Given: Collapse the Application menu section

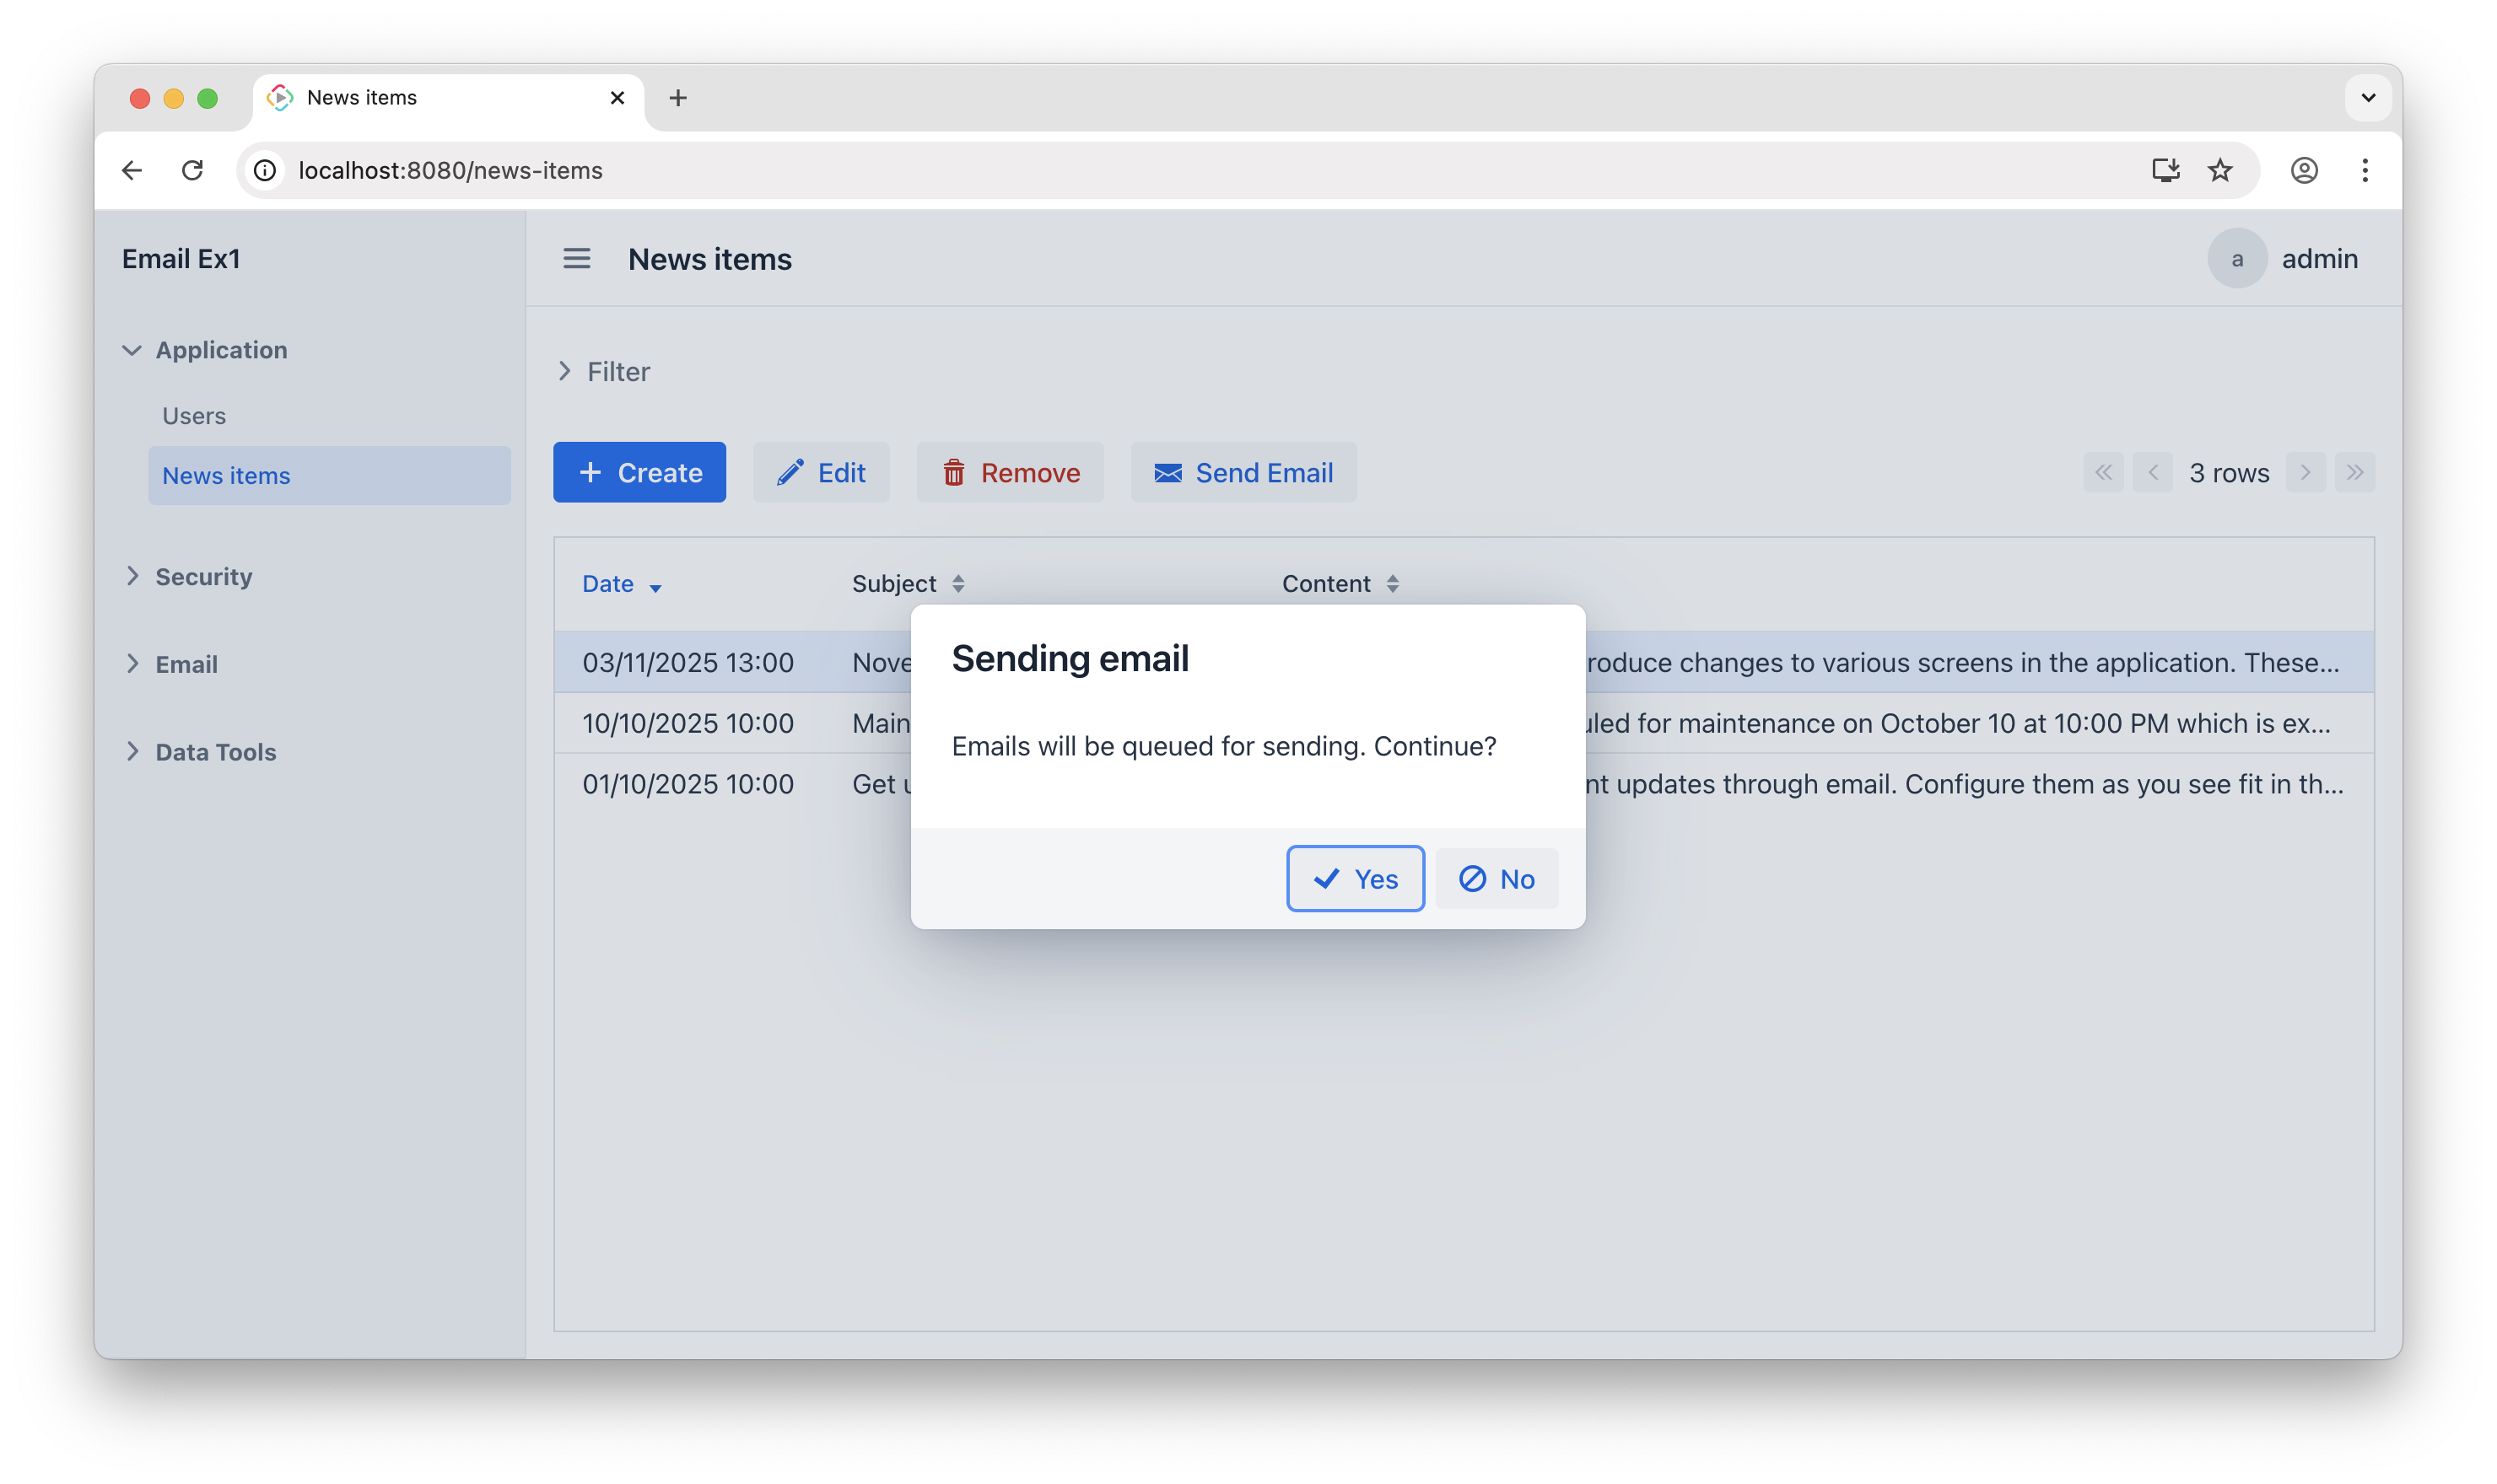Looking at the screenshot, I should [220, 350].
